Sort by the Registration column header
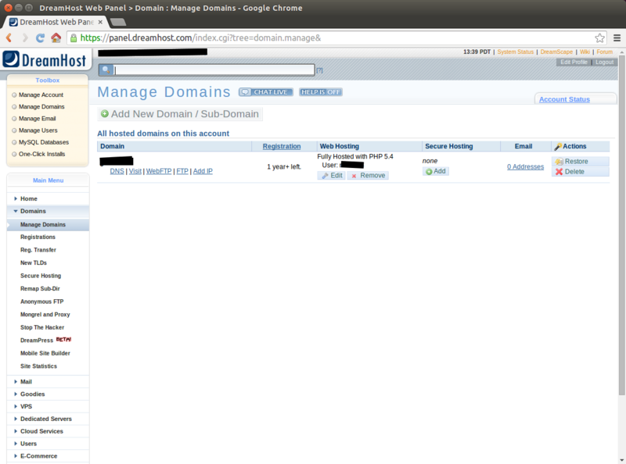The width and height of the screenshot is (626, 464). click(x=282, y=146)
